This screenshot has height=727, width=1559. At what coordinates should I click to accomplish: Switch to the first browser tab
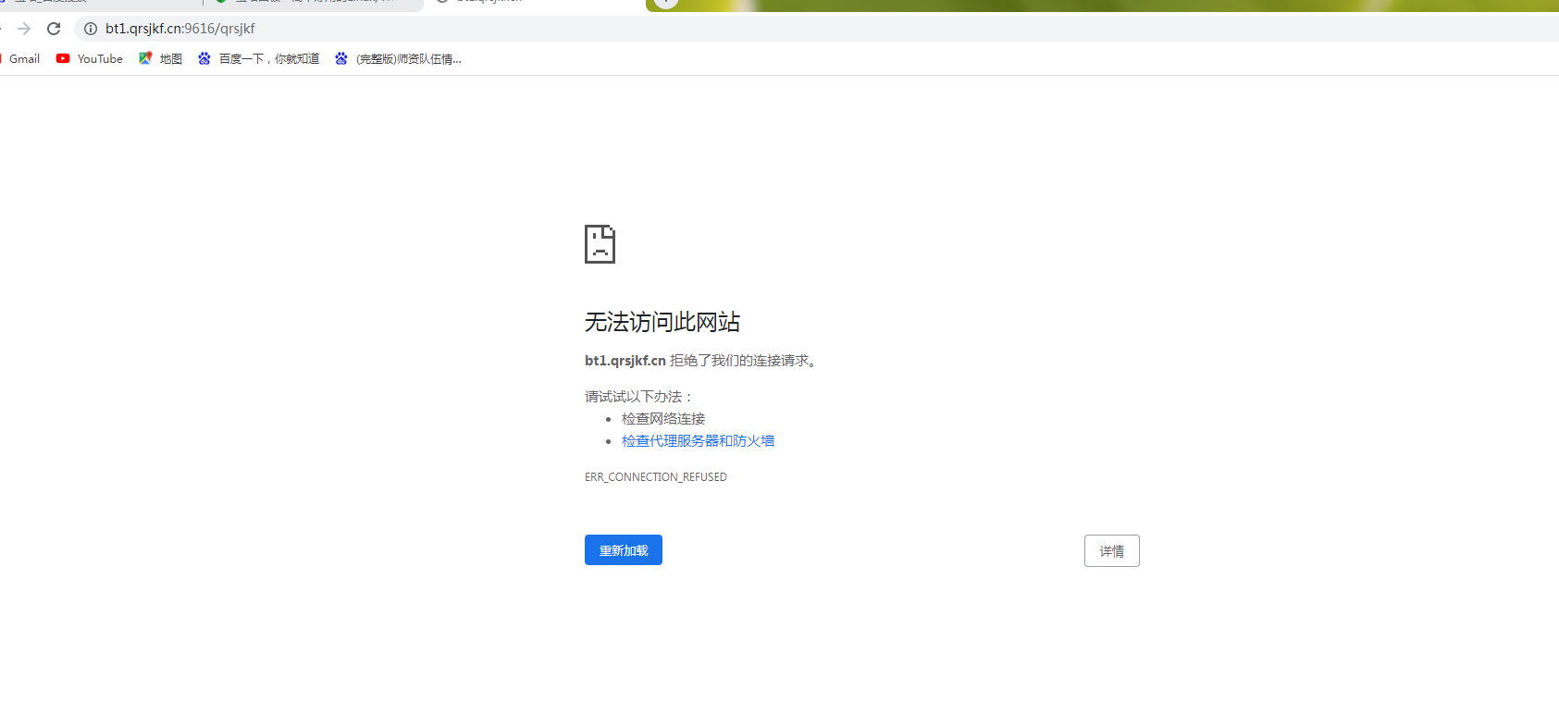click(x=93, y=3)
